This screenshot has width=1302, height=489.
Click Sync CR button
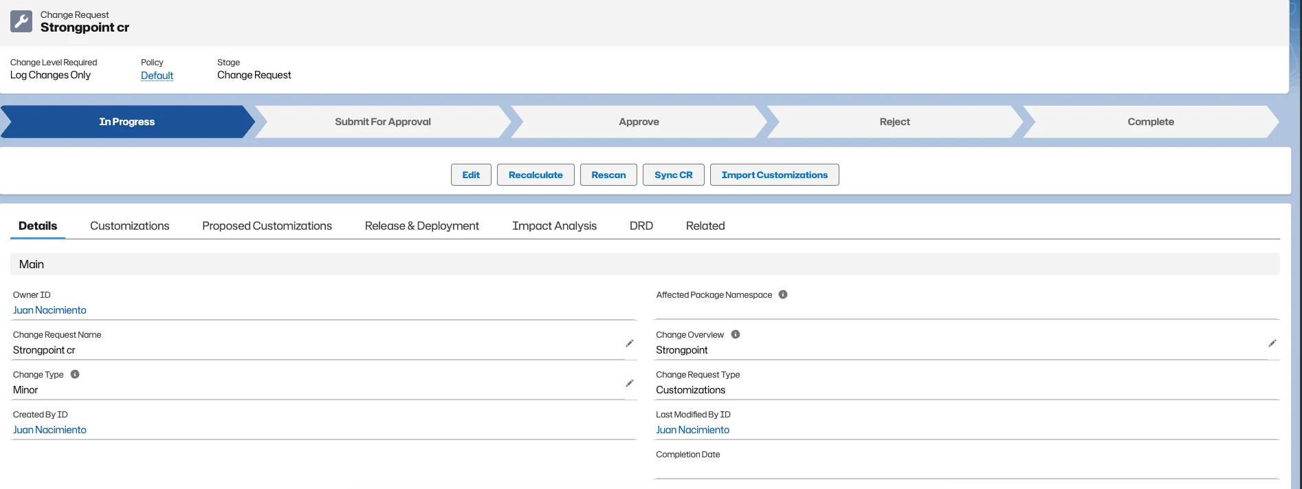(674, 175)
